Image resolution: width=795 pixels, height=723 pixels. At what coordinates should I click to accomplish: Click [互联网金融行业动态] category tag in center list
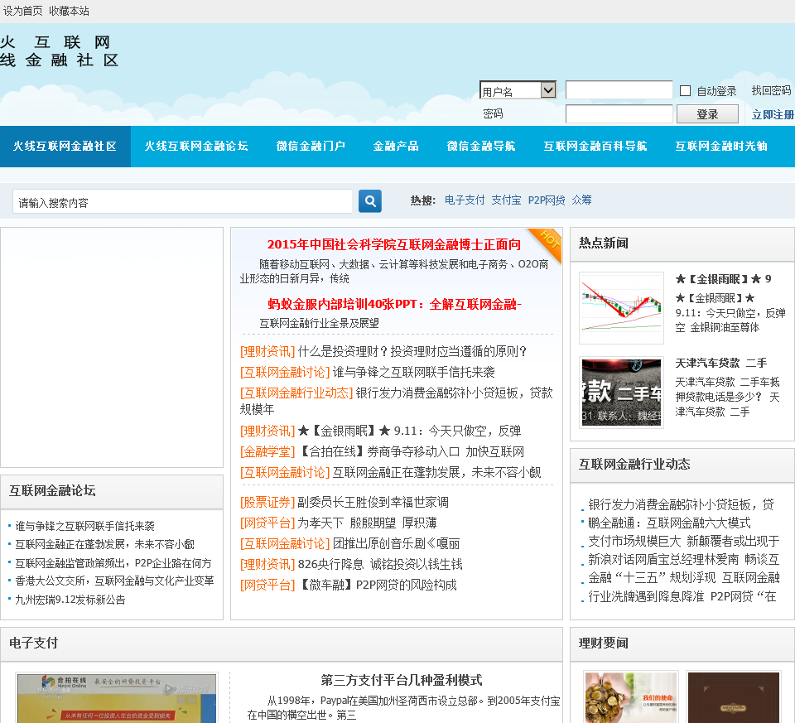tap(296, 393)
